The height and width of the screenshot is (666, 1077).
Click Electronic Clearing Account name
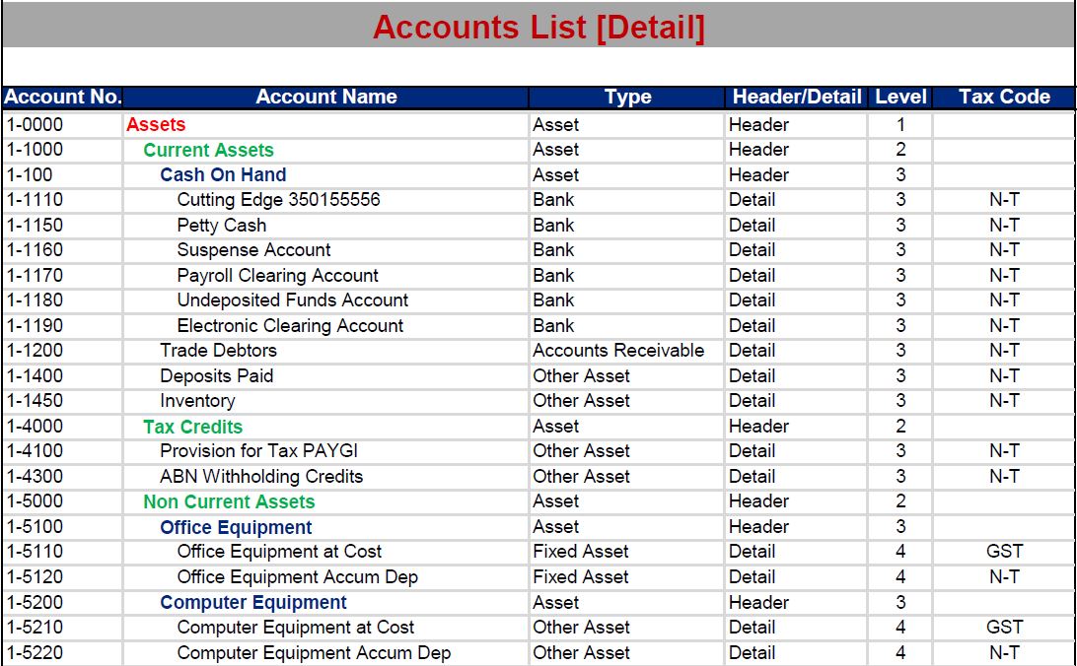point(290,325)
